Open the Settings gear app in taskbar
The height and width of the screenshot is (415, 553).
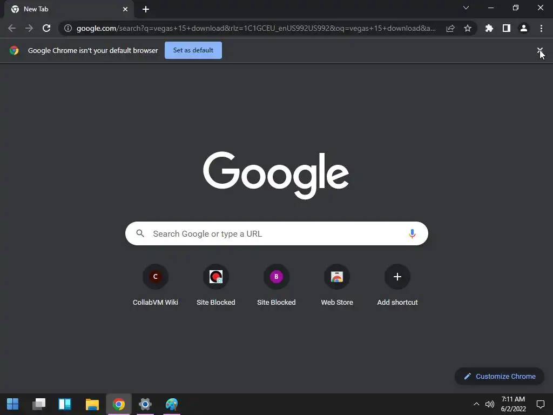(x=145, y=404)
